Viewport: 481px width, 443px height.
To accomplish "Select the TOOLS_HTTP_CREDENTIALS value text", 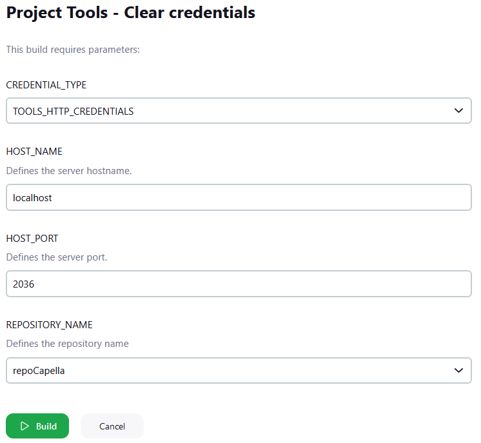I will [73, 112].
